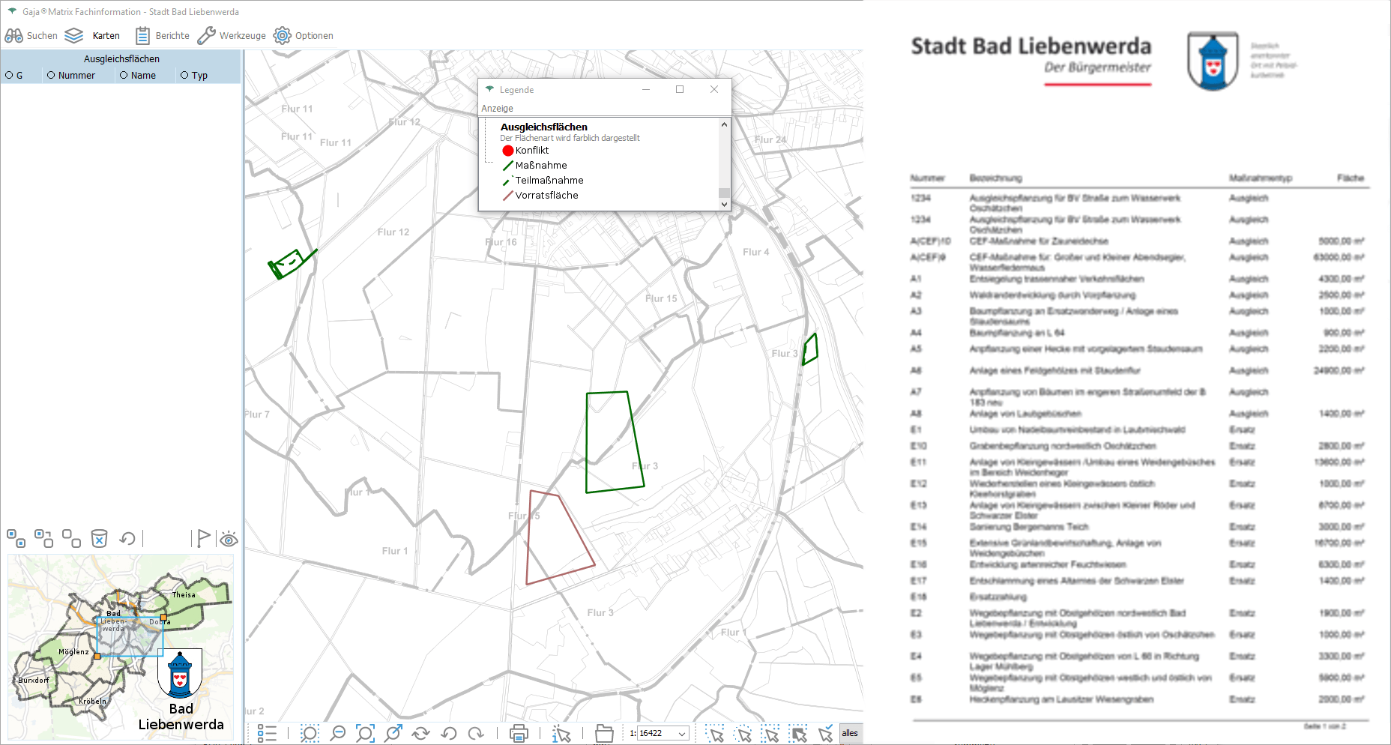This screenshot has width=1391, height=745.
Task: Select the Typ radio button
Action: [184, 75]
